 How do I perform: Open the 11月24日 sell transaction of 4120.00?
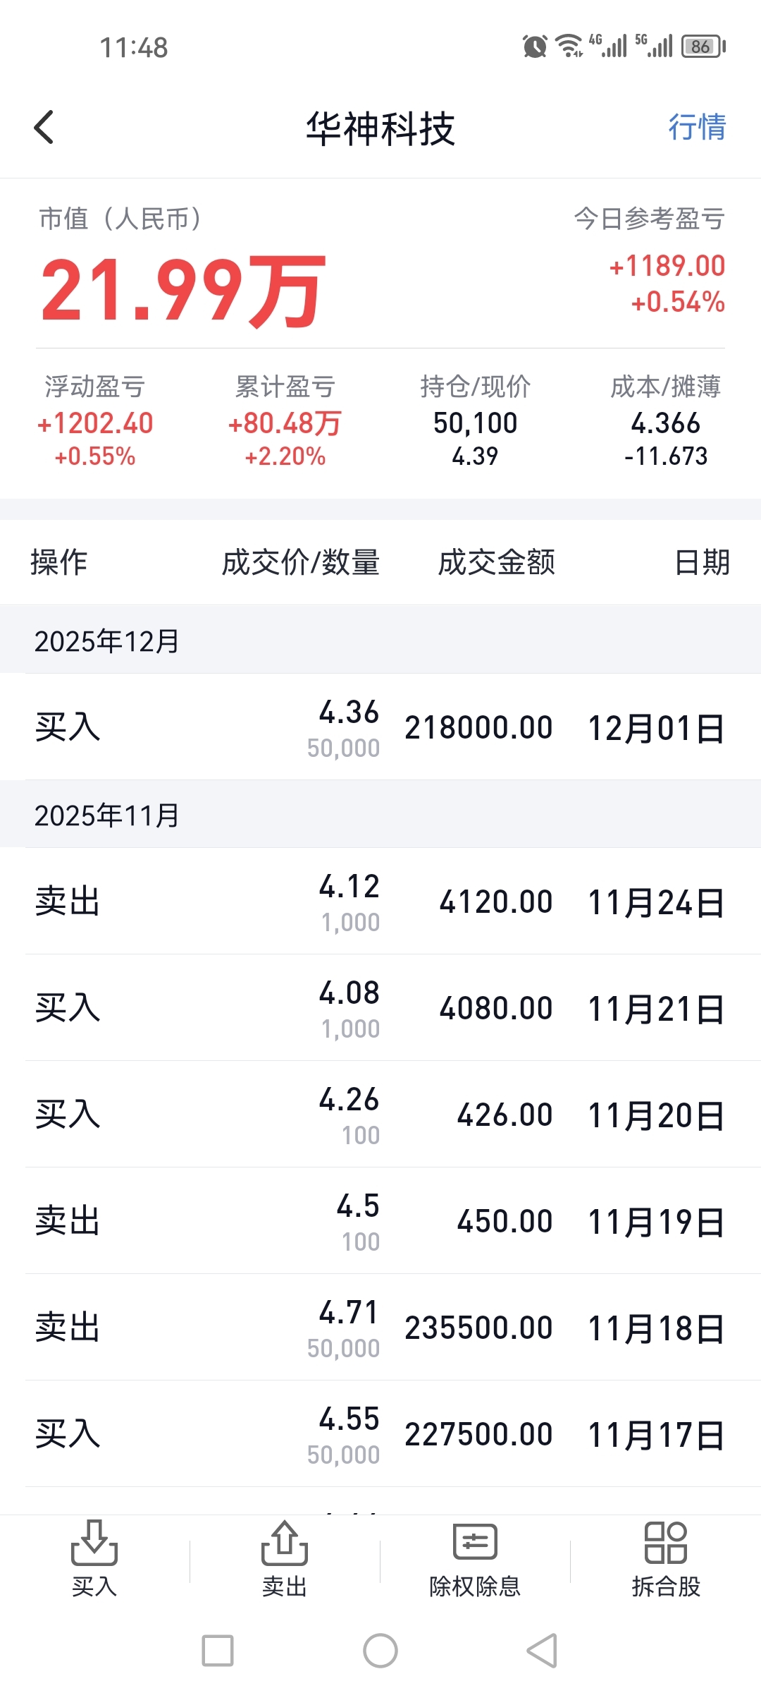point(380,902)
